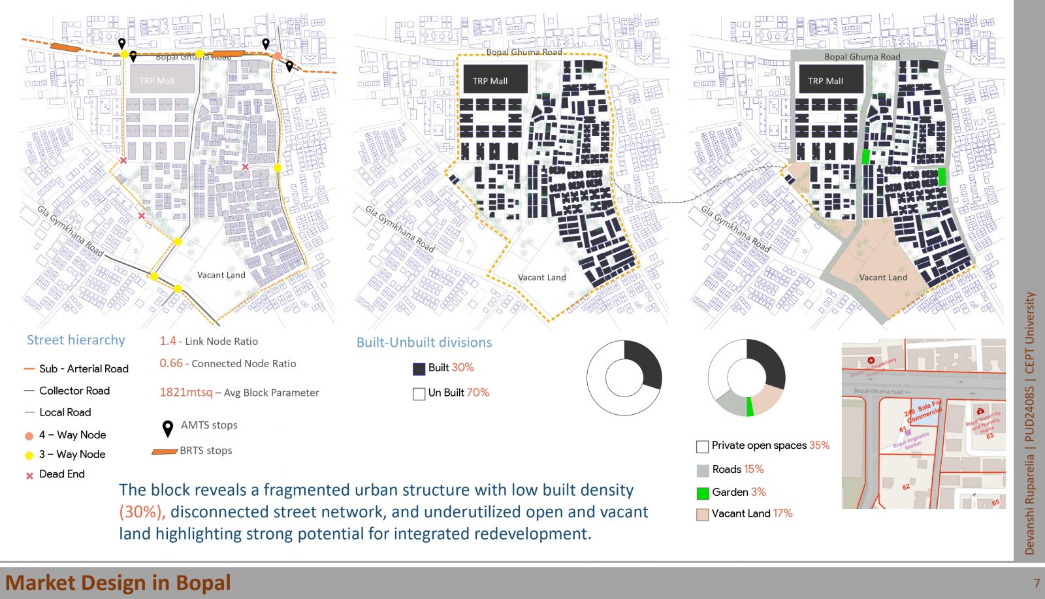This screenshot has height=599, width=1045.
Task: Click Bopal Ghuma Road label on middle map
Action: click(524, 52)
